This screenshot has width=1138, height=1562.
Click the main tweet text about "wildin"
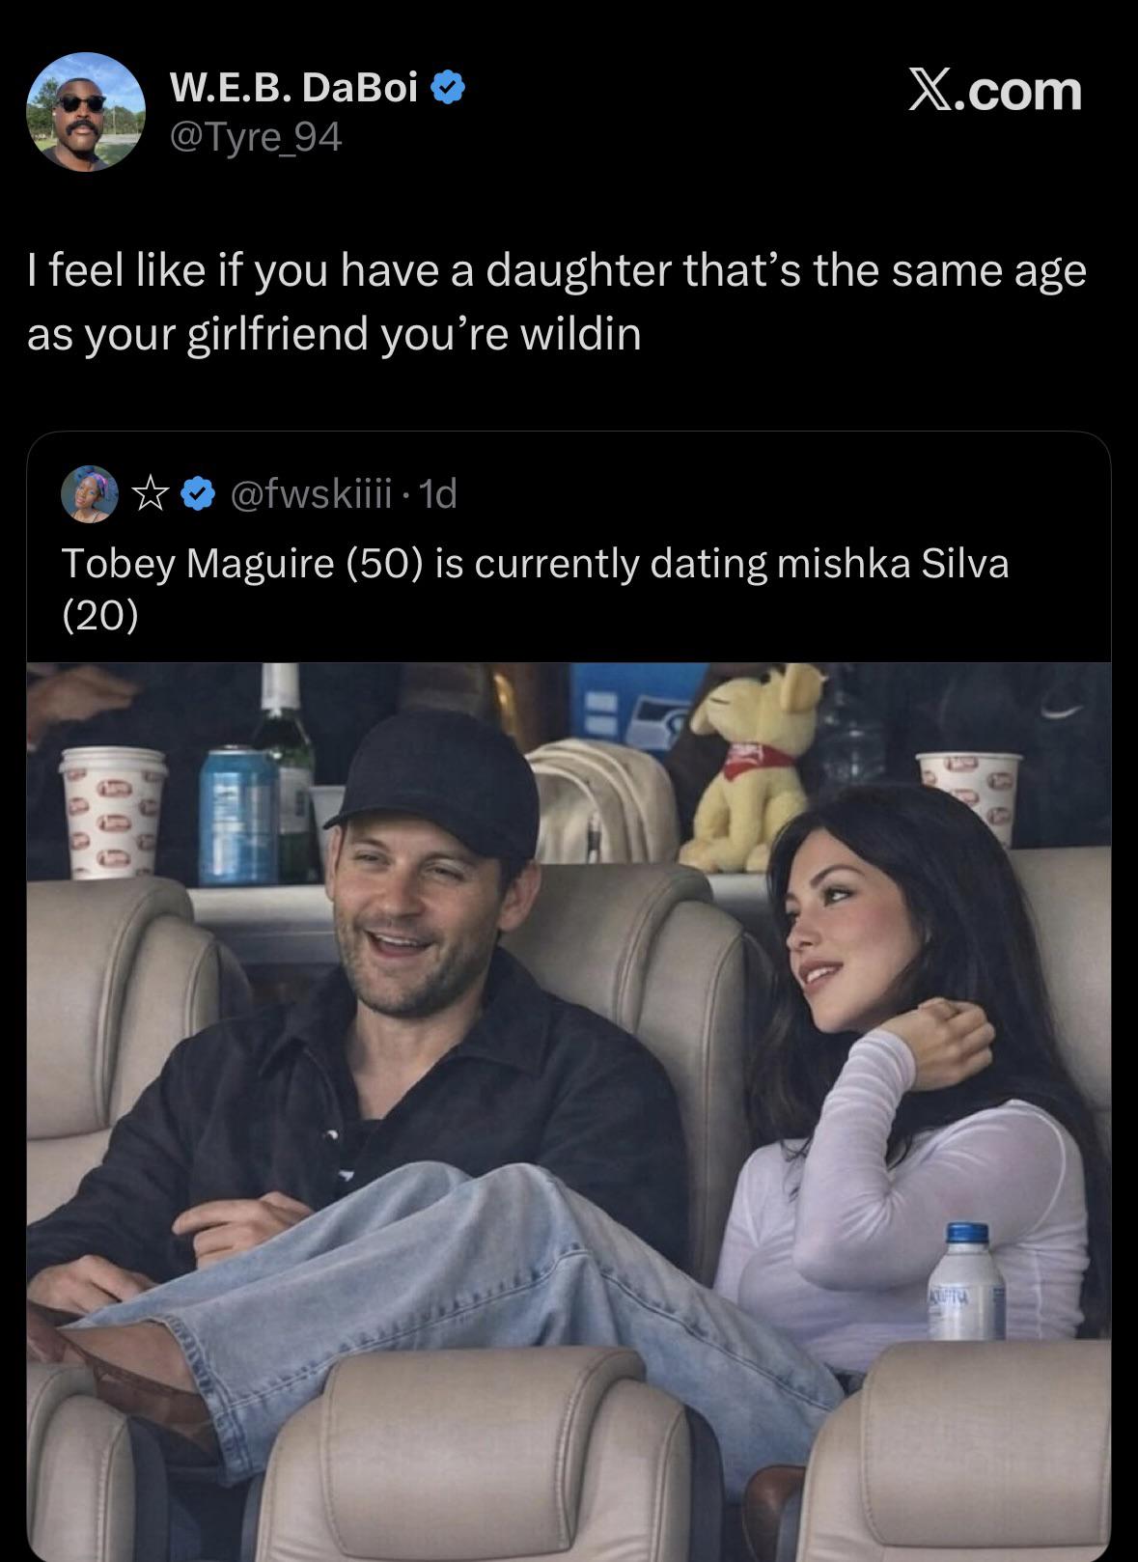pos(556,301)
